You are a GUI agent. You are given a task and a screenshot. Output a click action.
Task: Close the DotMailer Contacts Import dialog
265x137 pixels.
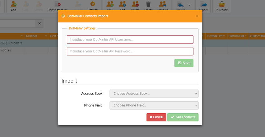pos(197,16)
